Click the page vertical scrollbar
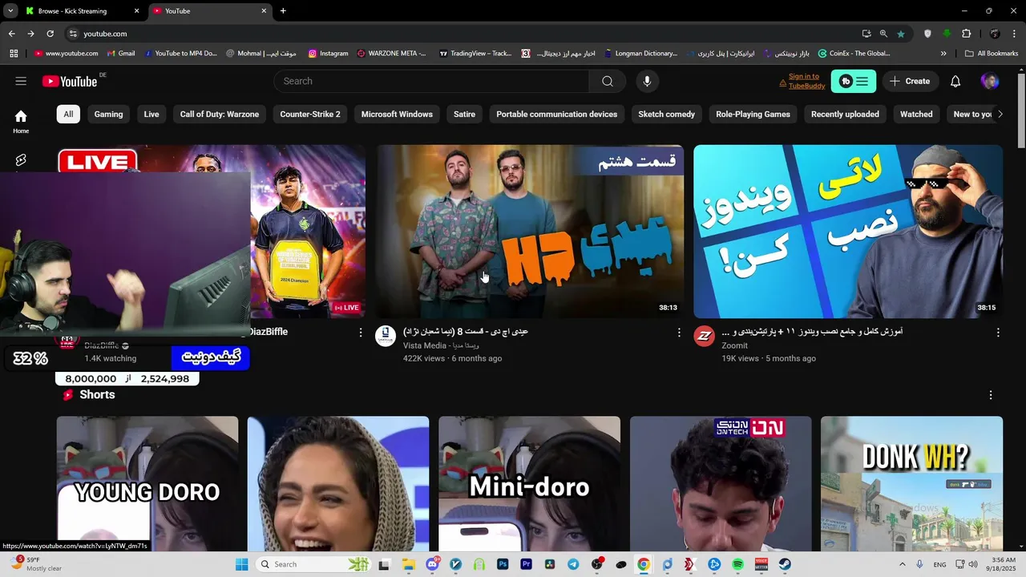This screenshot has height=577, width=1026. [x=1020, y=110]
